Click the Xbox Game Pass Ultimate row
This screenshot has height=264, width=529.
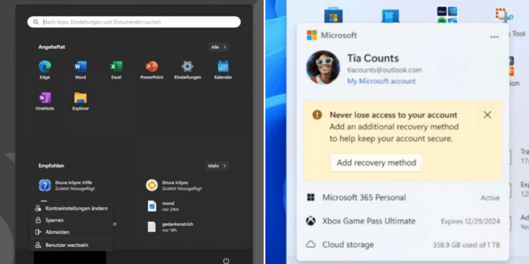(x=403, y=221)
